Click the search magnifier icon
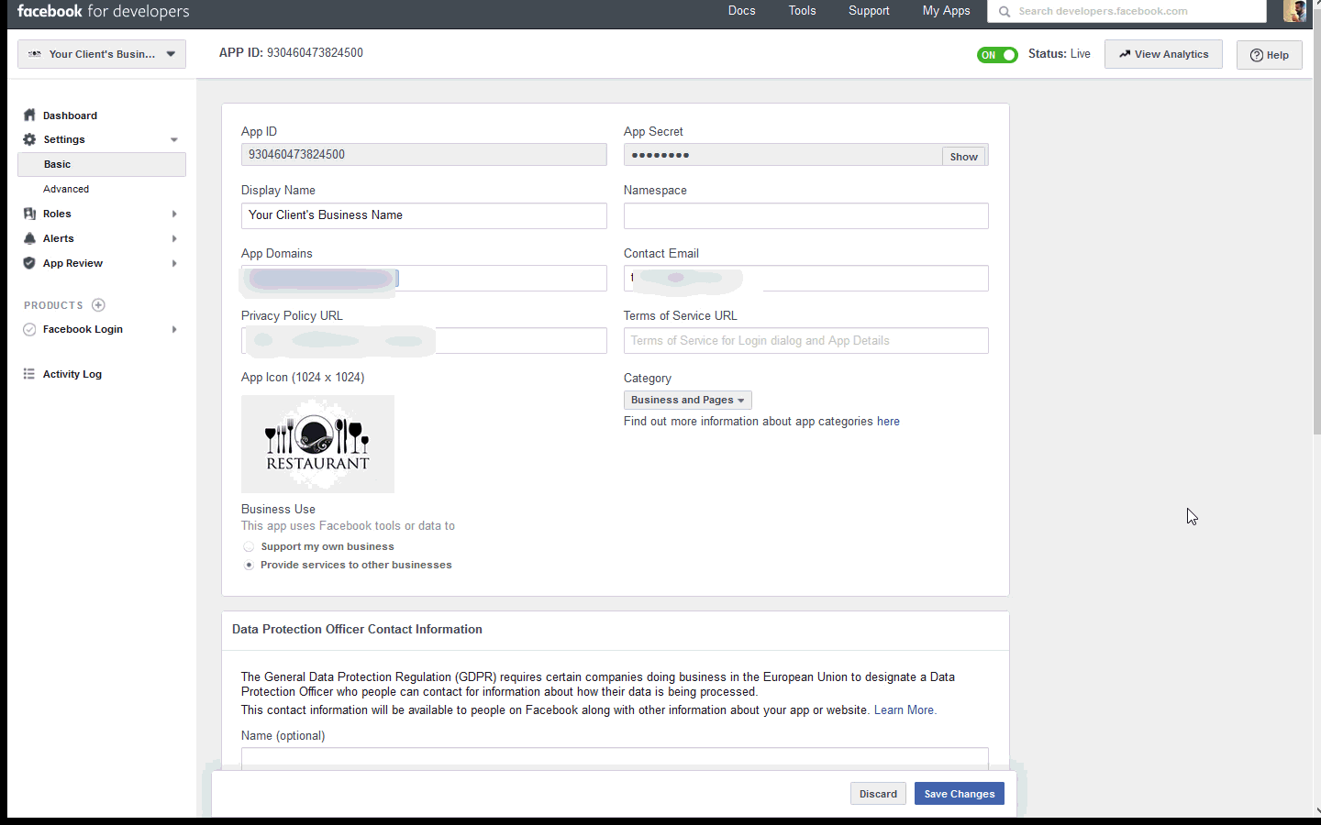The width and height of the screenshot is (1321, 825). (1005, 11)
